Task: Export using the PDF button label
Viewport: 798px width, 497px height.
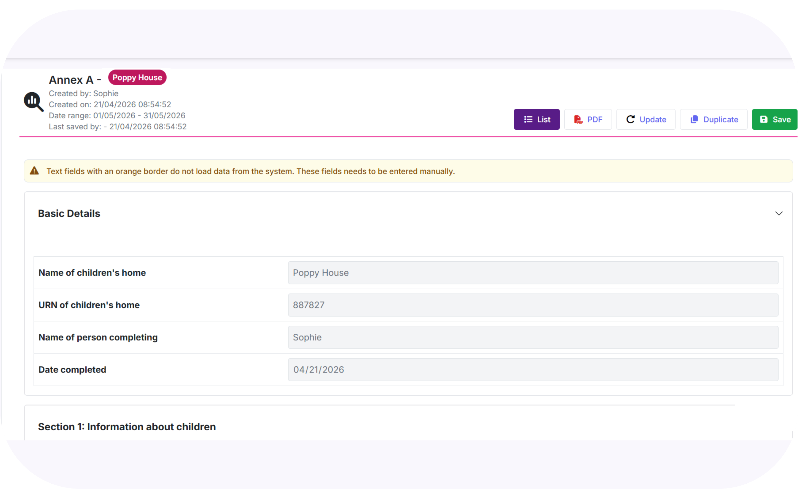Action: pyautogui.click(x=595, y=119)
